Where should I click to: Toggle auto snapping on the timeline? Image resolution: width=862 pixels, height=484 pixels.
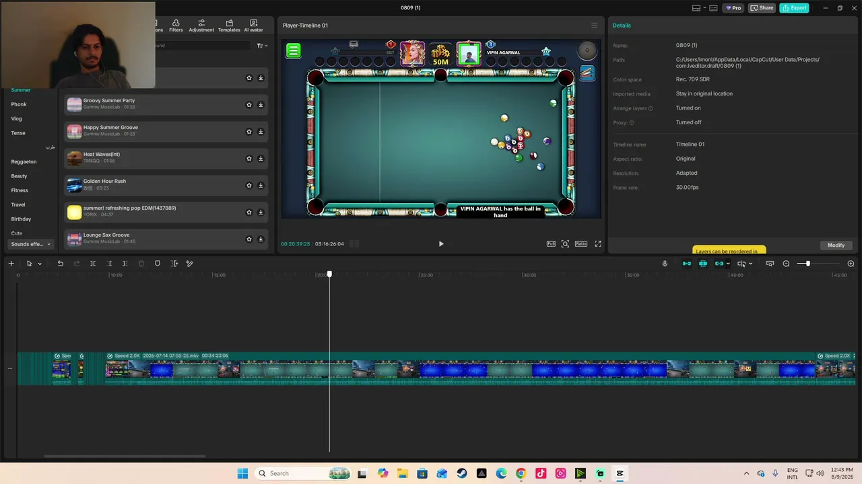(703, 264)
